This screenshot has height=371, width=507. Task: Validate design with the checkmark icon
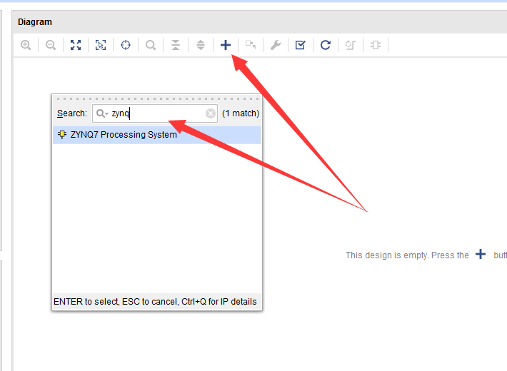tap(301, 45)
